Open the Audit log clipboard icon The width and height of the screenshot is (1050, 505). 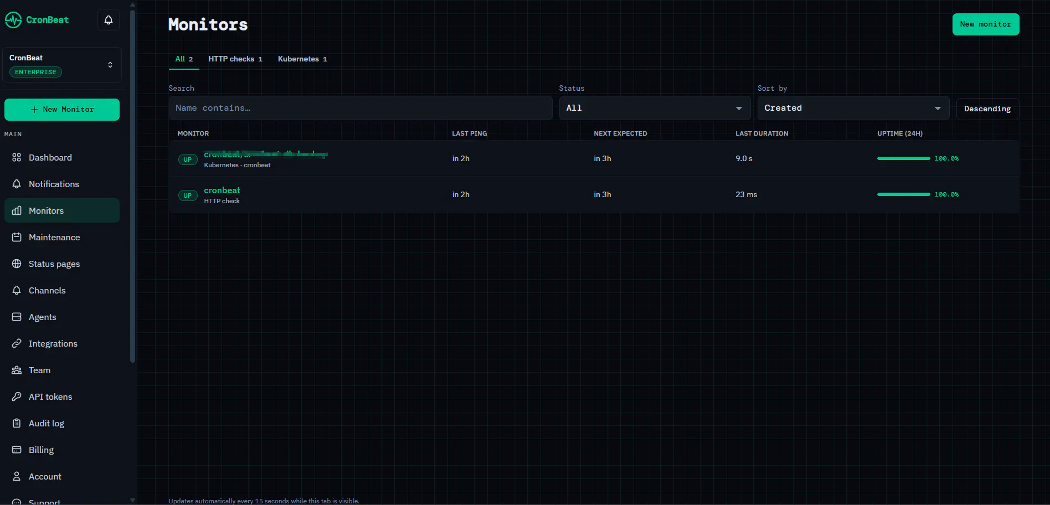(17, 423)
